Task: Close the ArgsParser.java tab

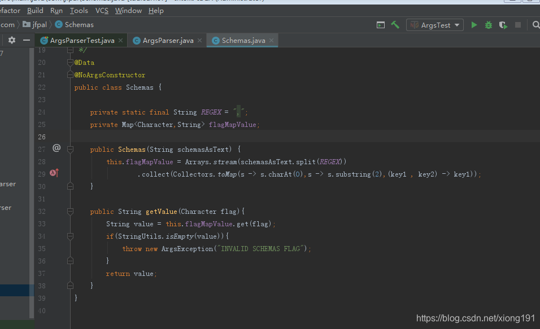Action: pos(200,40)
